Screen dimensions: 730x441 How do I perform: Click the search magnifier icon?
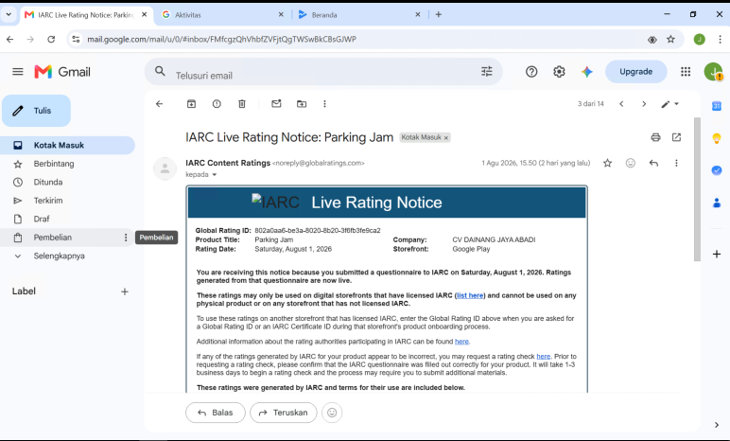click(x=160, y=71)
